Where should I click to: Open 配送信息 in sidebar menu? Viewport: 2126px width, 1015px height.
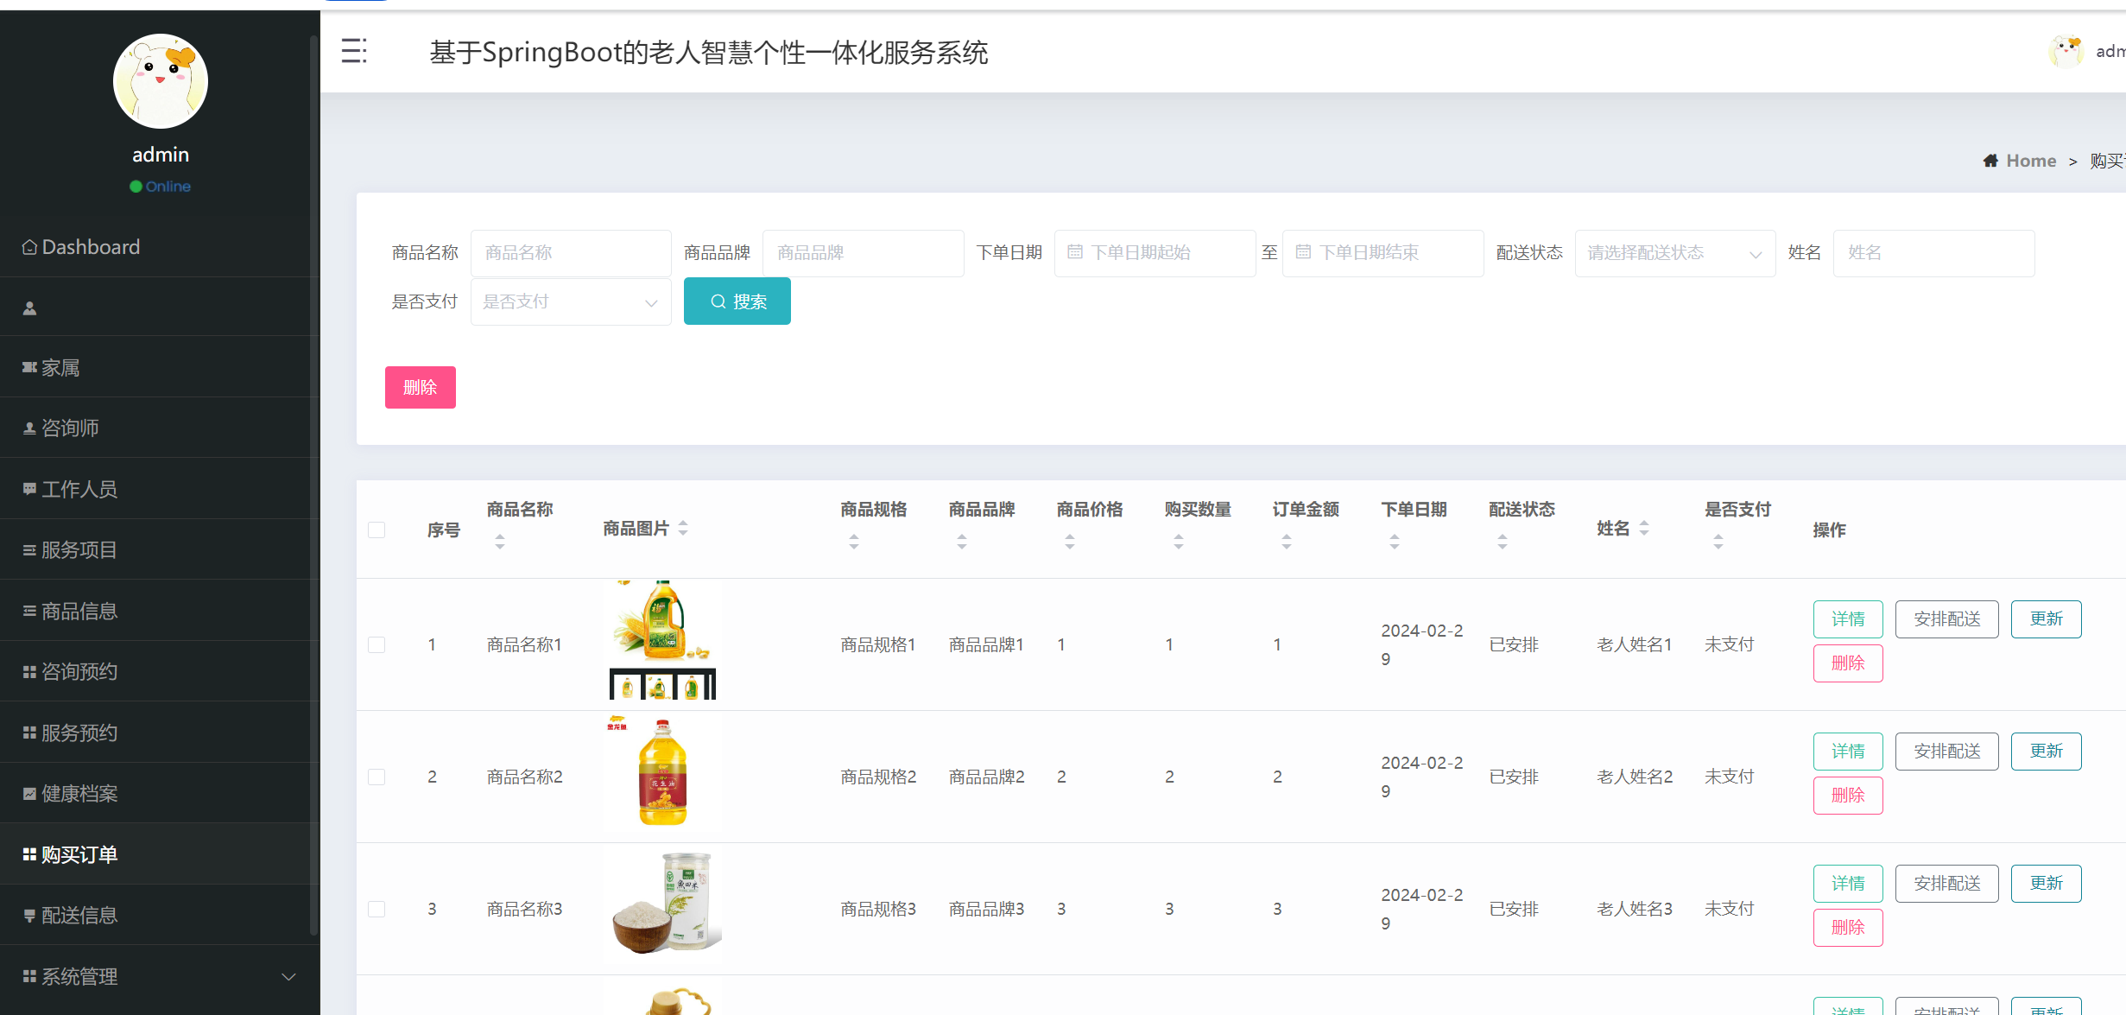point(79,915)
